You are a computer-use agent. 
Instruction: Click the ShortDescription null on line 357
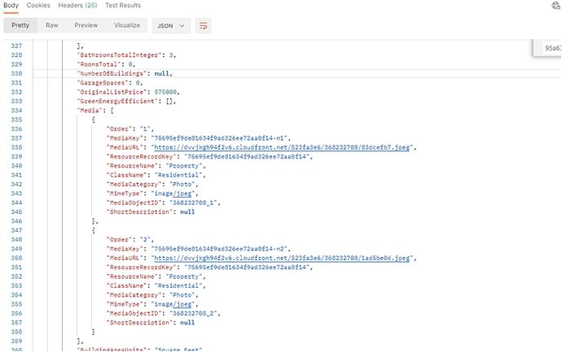(x=187, y=323)
